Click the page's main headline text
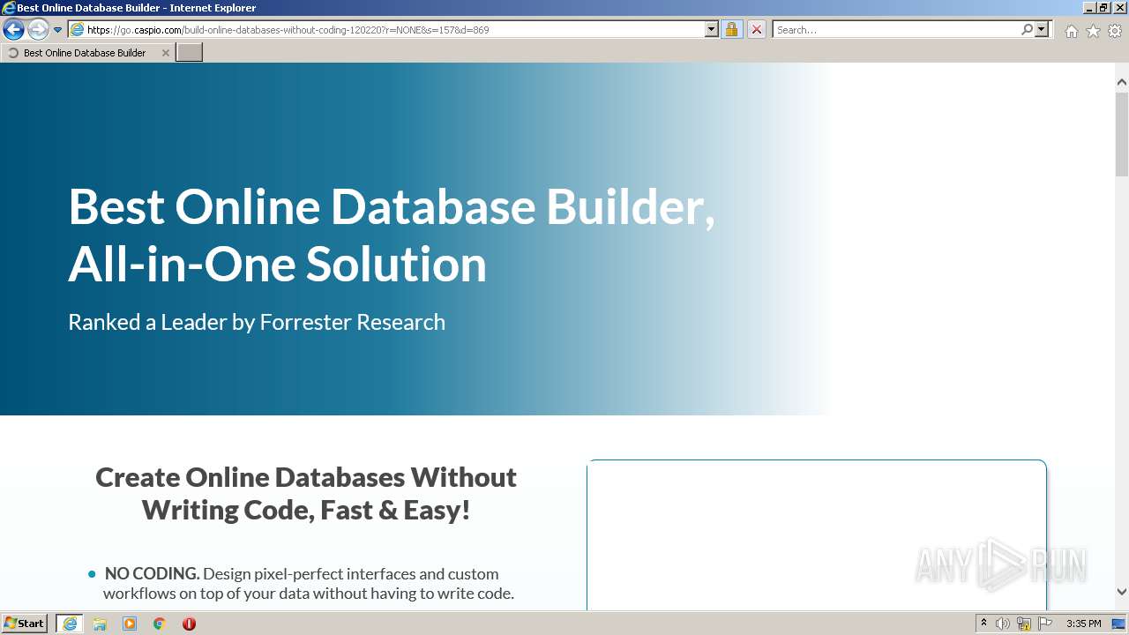This screenshot has height=635, width=1129. click(x=392, y=235)
